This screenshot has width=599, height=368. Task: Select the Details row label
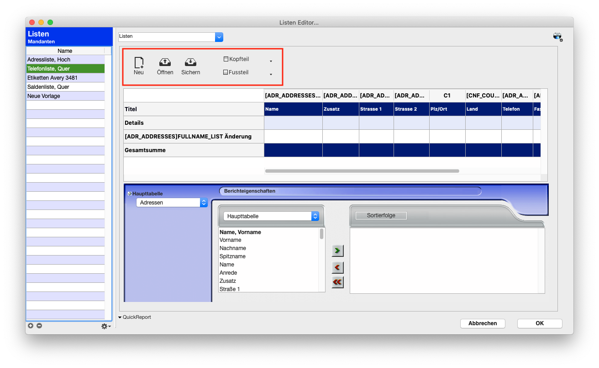[194, 123]
